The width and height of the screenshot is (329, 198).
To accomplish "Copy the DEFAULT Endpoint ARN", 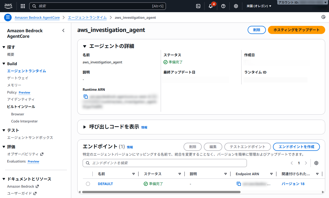I will [239, 184].
